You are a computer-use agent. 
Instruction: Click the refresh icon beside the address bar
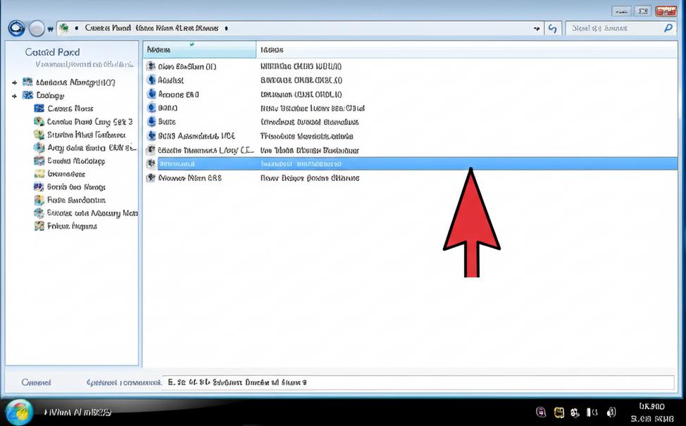point(552,28)
